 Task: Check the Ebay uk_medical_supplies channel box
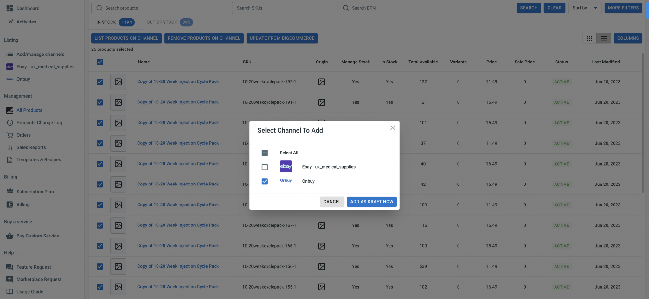click(x=265, y=167)
